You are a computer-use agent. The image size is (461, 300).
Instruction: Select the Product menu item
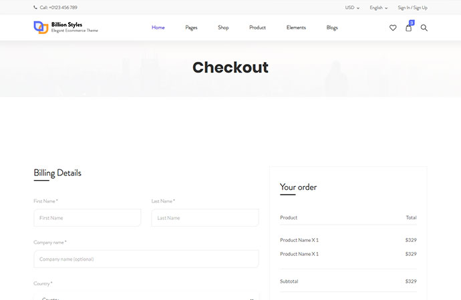[257, 28]
